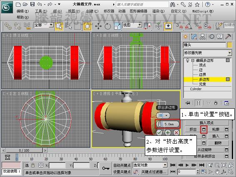Save the scene with the floppy icon

point(32,4)
